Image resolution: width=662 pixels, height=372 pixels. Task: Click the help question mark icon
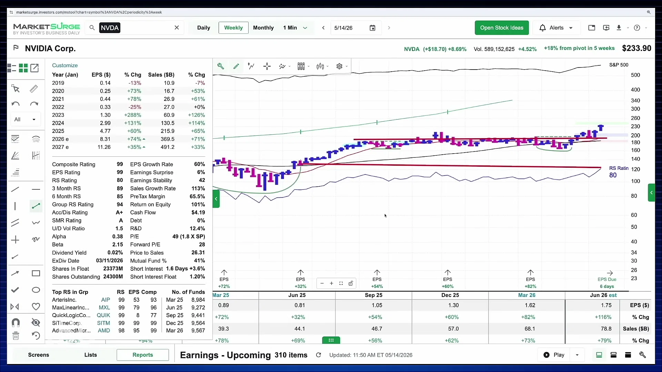637,28
